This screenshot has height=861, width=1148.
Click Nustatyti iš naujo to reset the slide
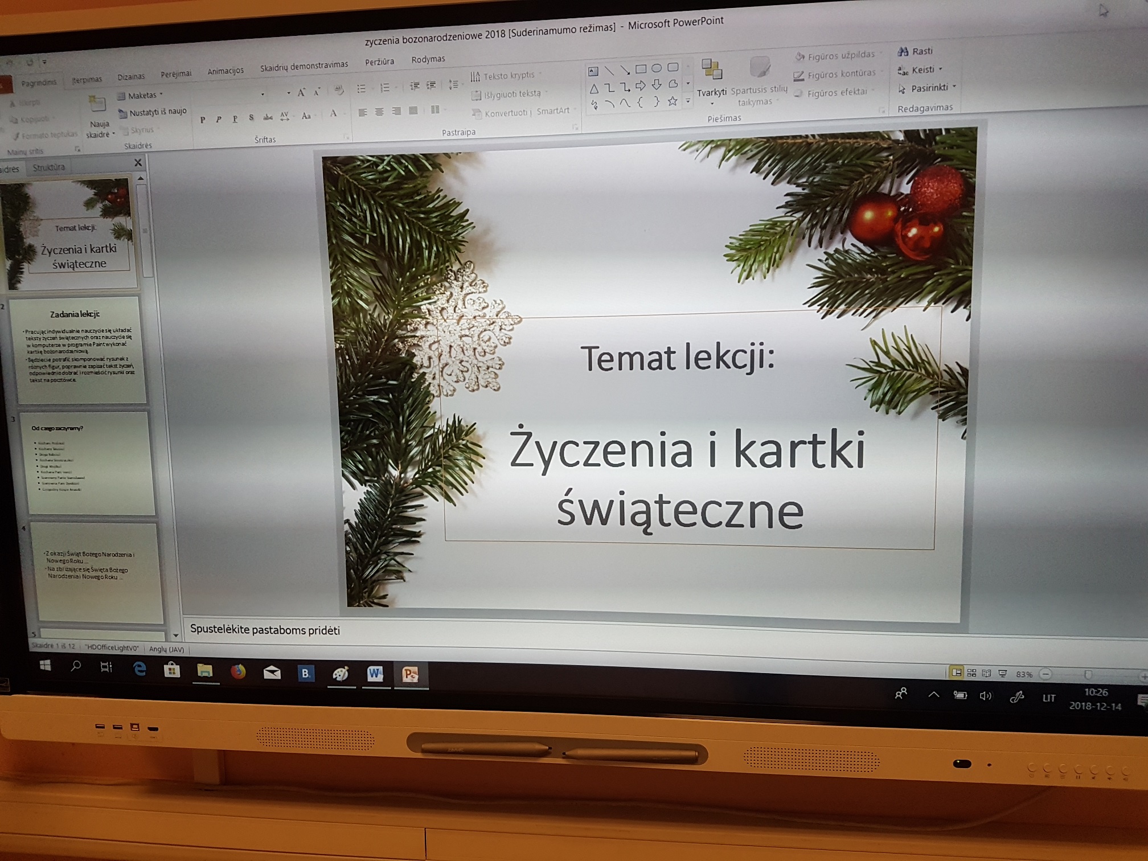152,112
